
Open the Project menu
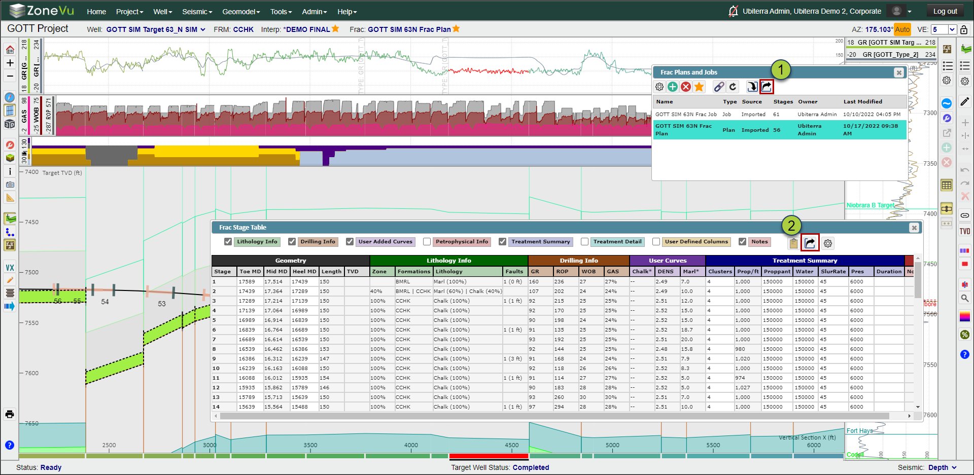click(x=129, y=12)
